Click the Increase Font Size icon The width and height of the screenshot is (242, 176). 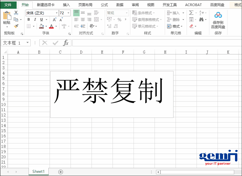click(55, 19)
